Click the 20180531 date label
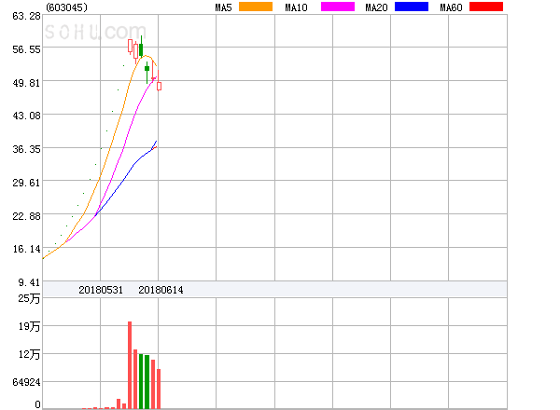560x410 pixels. click(101, 290)
